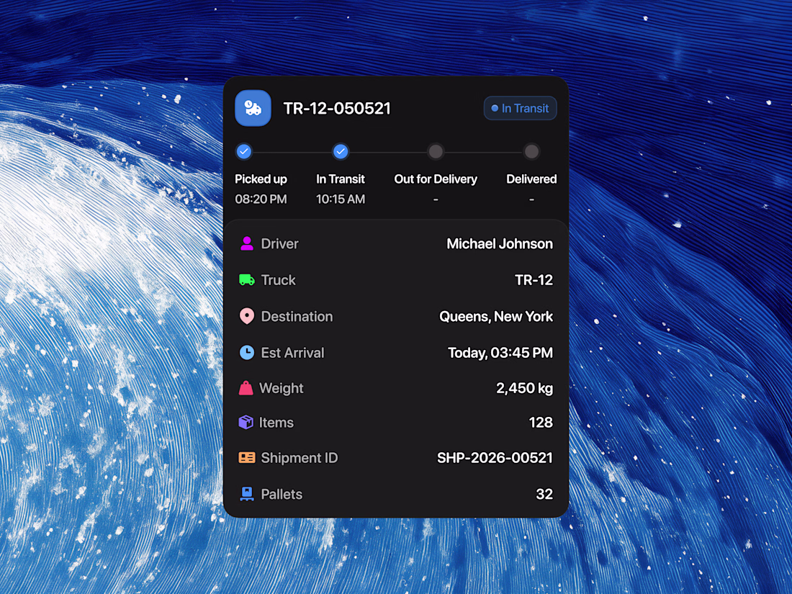
Task: Click the Driver row label
Action: (x=279, y=243)
